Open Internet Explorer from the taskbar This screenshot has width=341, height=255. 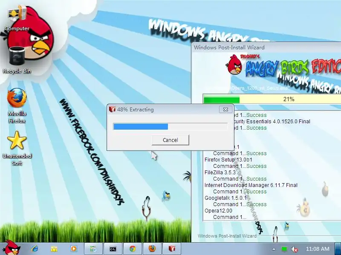coord(35,249)
